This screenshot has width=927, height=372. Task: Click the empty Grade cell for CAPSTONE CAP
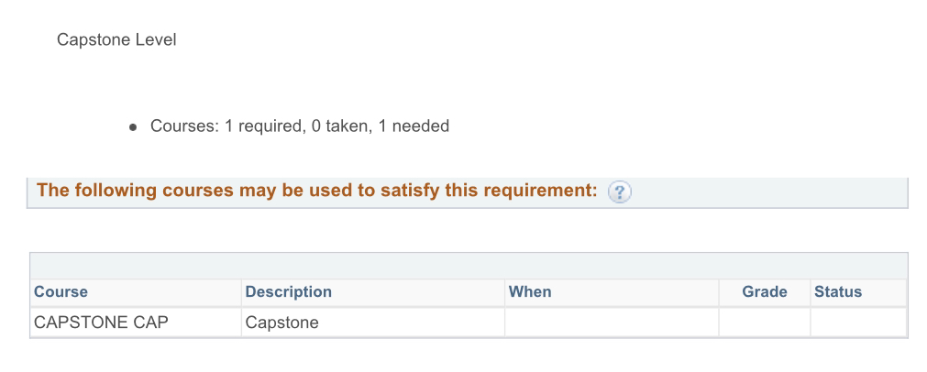pyautogui.click(x=765, y=323)
